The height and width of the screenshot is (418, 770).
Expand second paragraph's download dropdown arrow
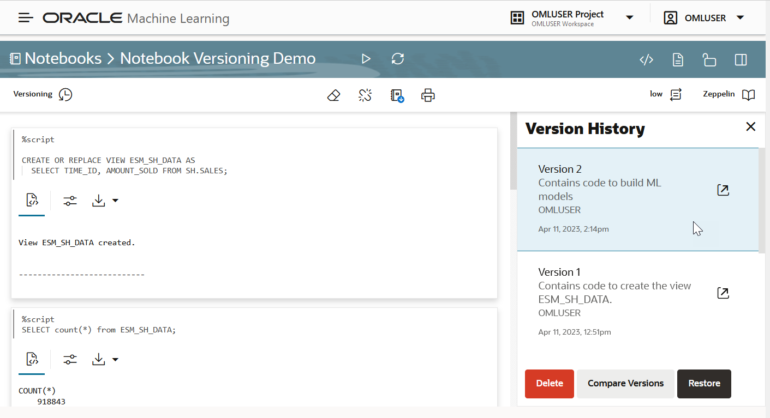click(115, 359)
